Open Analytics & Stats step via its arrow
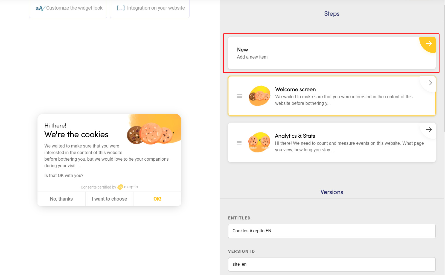This screenshot has height=275, width=445. [429, 129]
